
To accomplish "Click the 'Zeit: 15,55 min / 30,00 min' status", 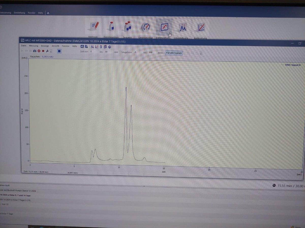I will click(x=36, y=172).
